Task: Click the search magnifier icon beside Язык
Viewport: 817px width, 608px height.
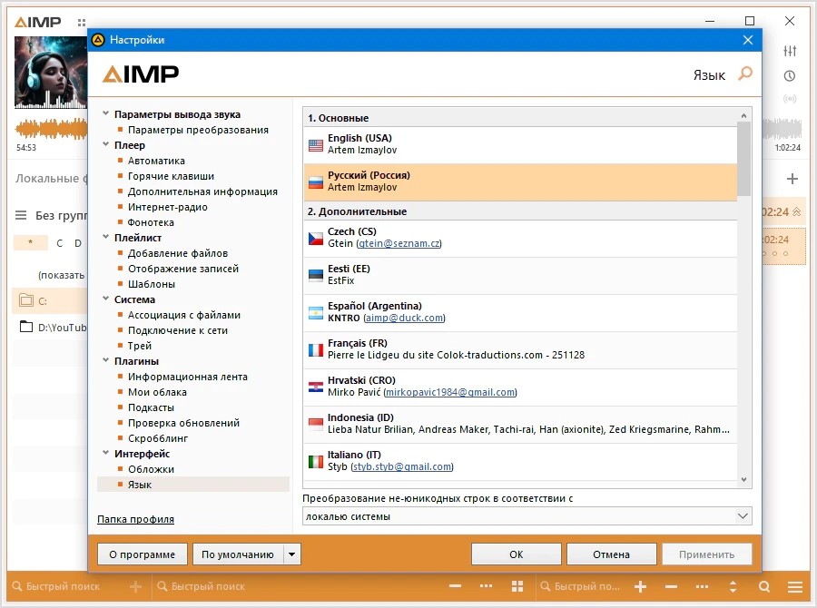Action: click(745, 74)
